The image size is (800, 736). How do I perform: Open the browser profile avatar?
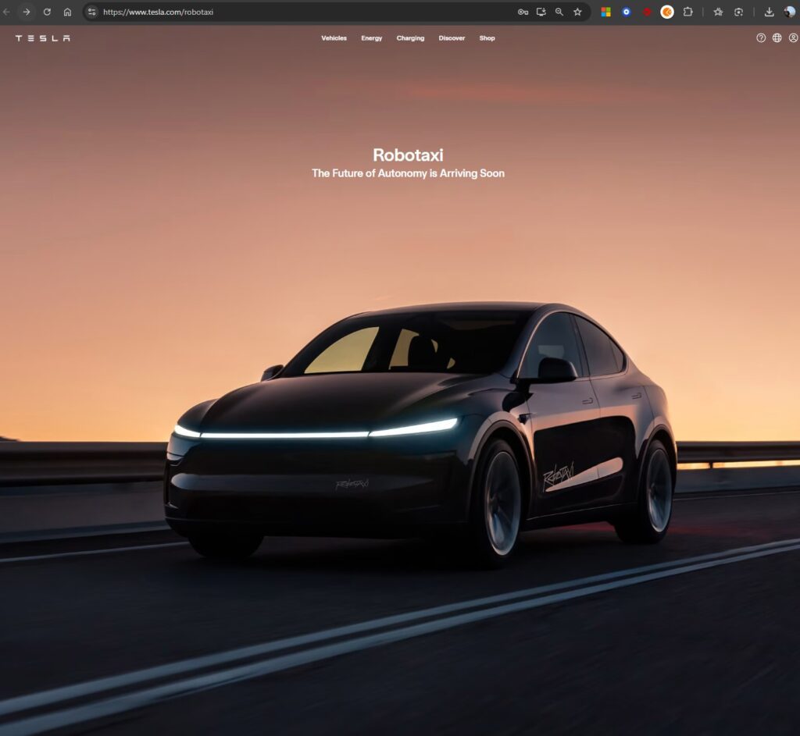(790, 12)
